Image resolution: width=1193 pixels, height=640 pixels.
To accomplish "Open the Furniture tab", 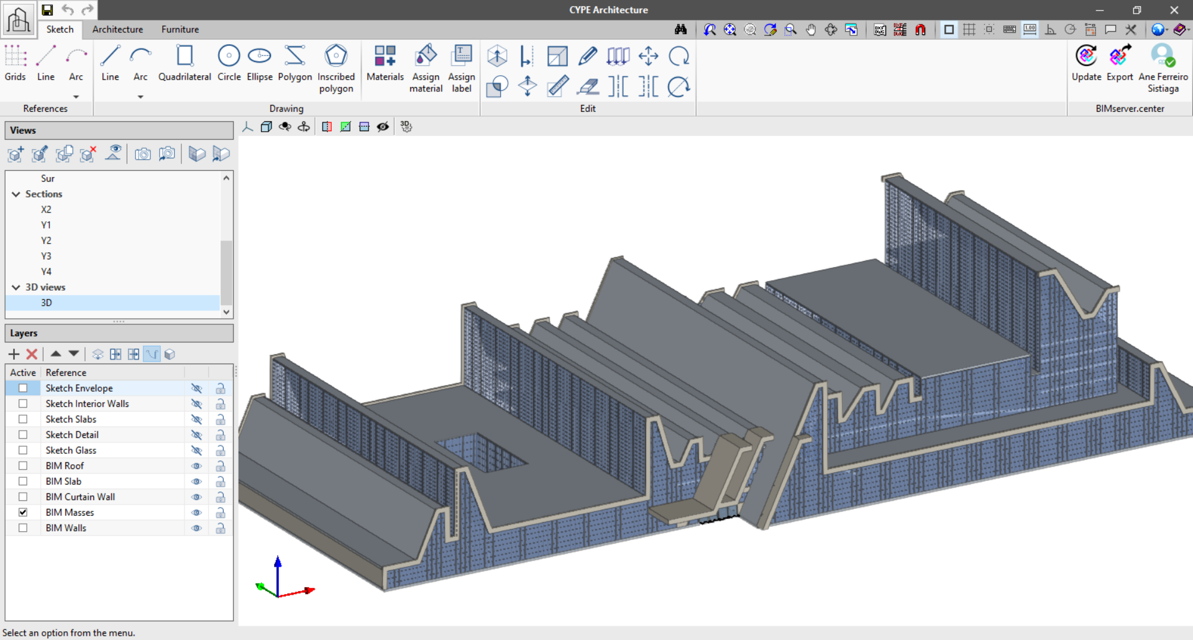I will pyautogui.click(x=180, y=29).
